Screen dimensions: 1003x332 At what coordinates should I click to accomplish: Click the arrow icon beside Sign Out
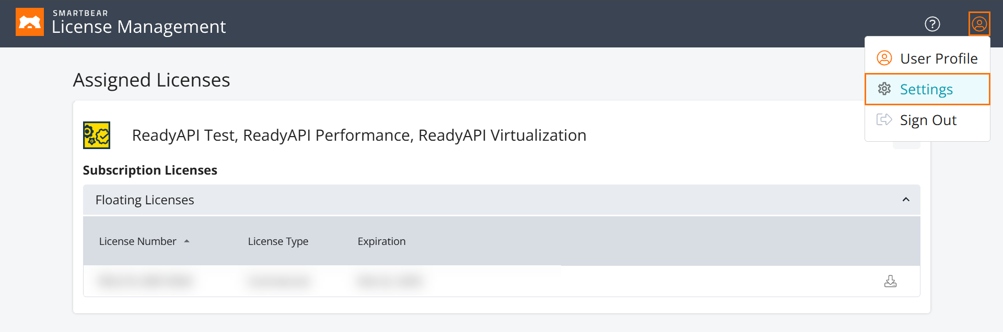[x=884, y=120]
